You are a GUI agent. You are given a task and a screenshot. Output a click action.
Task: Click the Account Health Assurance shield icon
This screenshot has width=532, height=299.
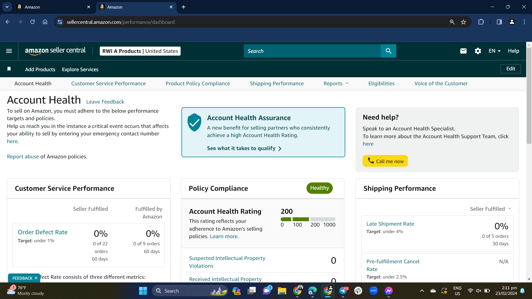[194, 122]
